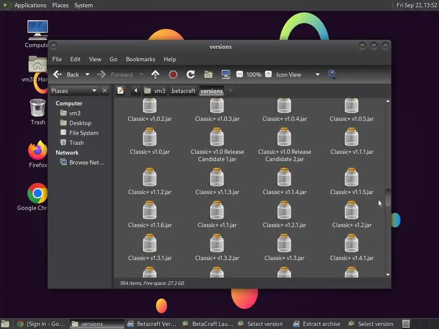This screenshot has width=439, height=329.
Task: Select Classic+ v1.0.jar icon
Action: (x=150, y=137)
